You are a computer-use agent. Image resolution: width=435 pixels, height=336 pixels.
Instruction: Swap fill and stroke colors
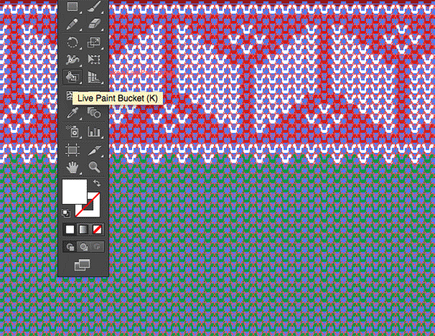click(96, 183)
